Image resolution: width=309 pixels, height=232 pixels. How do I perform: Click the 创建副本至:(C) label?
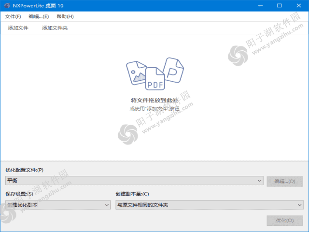click(132, 194)
